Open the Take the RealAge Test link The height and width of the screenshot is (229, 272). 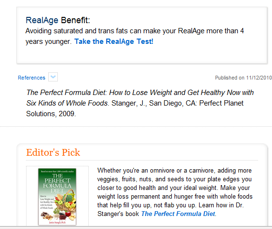pyautogui.click(x=114, y=41)
